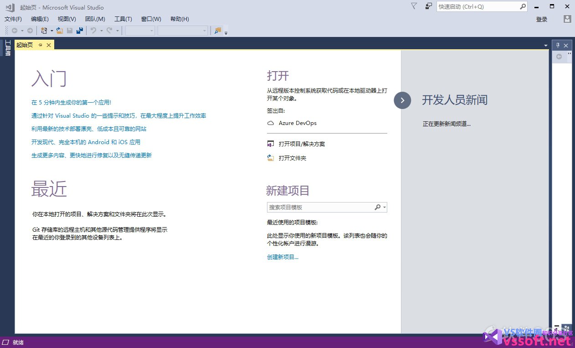
Task: Open the 文件(F) menu
Action: (13, 19)
